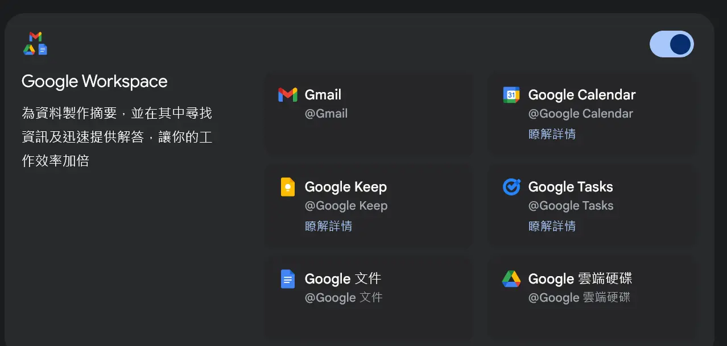
Task: Click the Workspace description paragraph
Action: (117, 137)
